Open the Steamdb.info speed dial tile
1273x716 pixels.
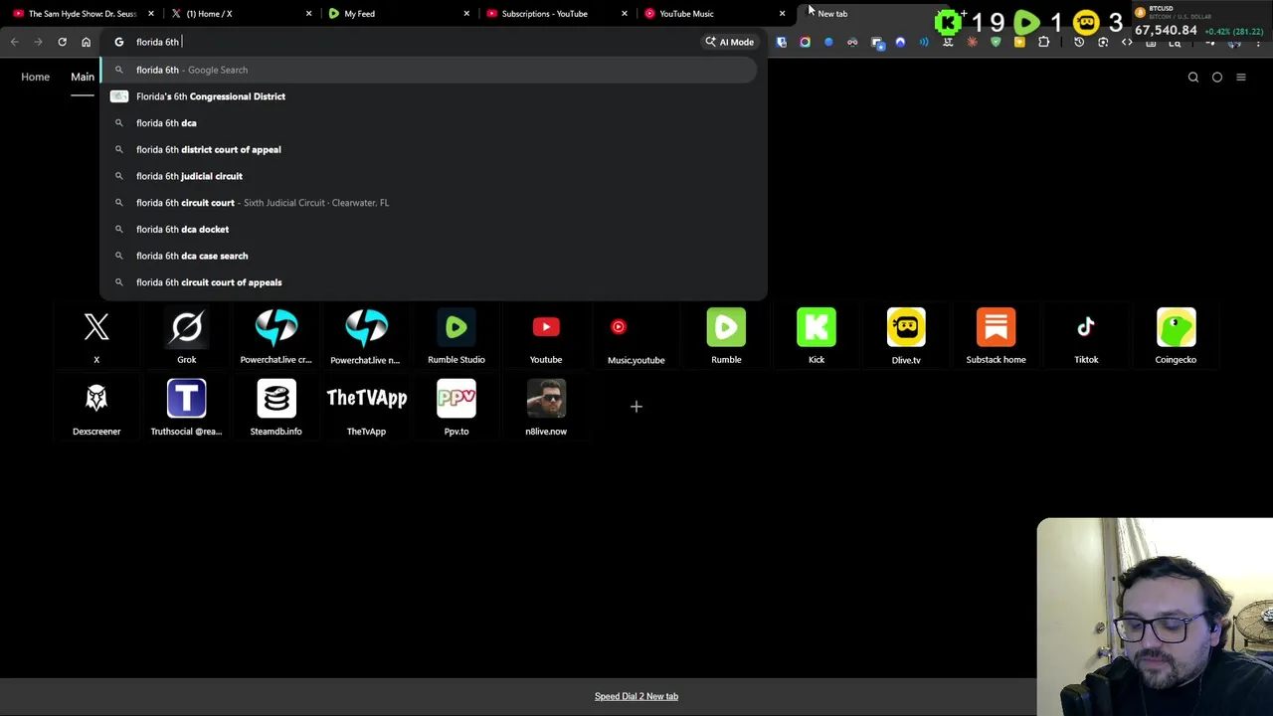[x=275, y=408]
